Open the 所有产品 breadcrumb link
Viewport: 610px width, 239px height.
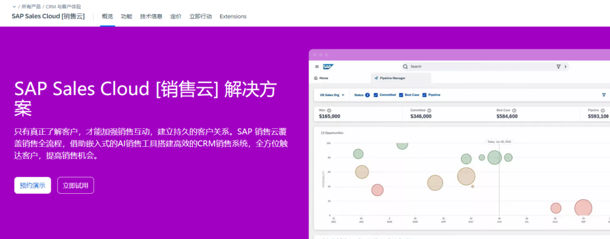pyautogui.click(x=31, y=7)
